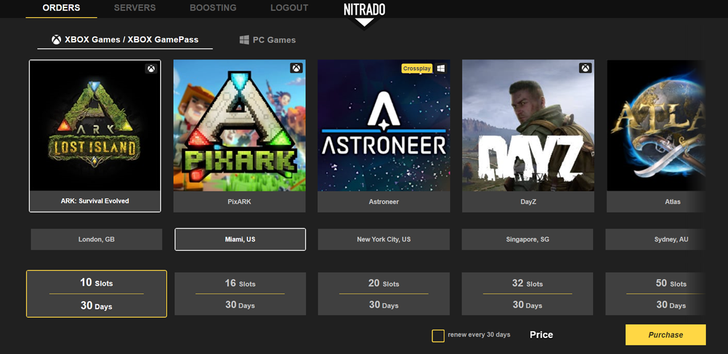Click the Crossplay badge on Astroneer

point(417,68)
